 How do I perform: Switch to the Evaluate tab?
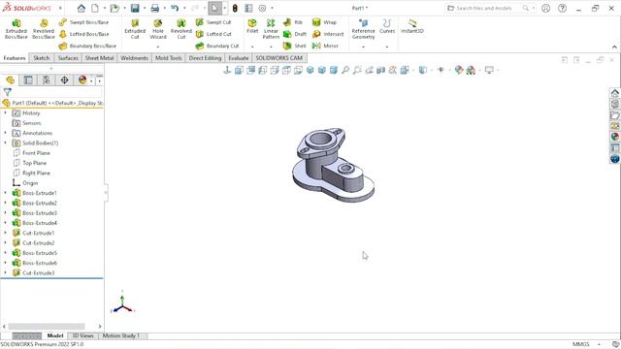239,58
